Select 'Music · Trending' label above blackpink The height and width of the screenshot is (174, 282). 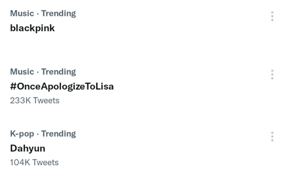[43, 13]
